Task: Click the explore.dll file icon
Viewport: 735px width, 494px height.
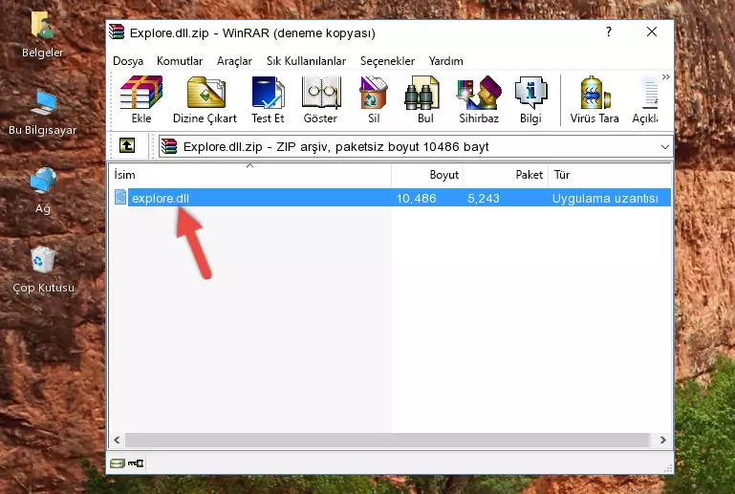Action: coord(120,198)
